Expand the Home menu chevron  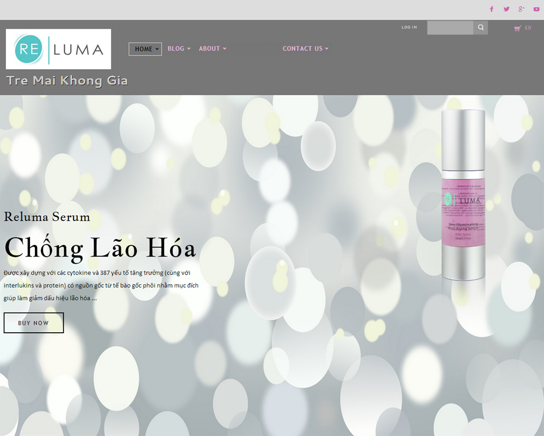[x=157, y=49]
